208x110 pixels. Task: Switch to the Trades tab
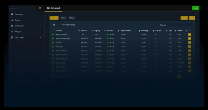click(x=63, y=18)
